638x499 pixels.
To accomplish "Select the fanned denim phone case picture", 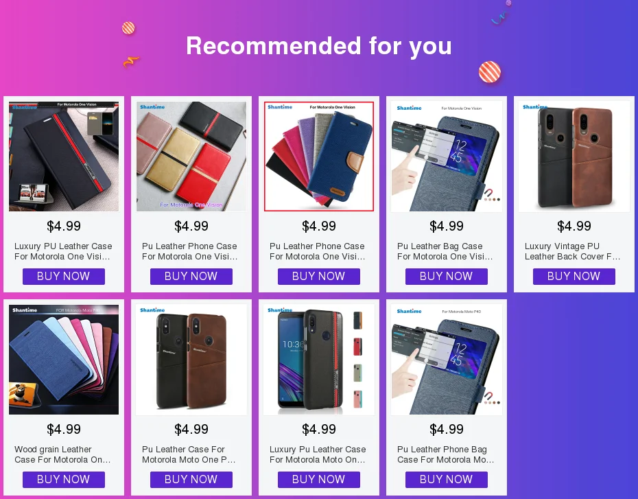I will click(x=319, y=156).
